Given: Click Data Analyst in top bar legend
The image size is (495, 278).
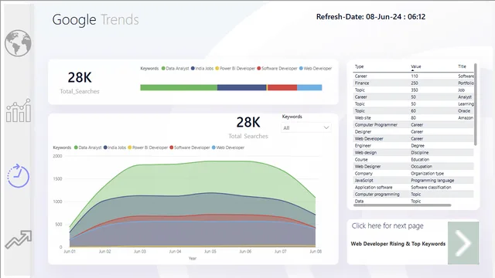Looking at the screenshot, I should (x=176, y=69).
